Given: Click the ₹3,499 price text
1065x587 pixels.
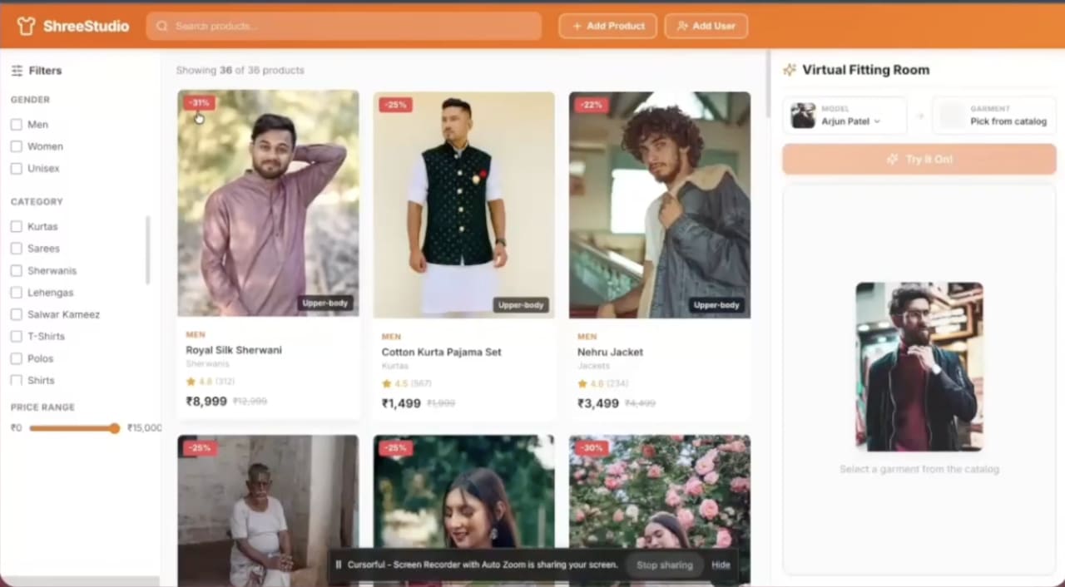Looking at the screenshot, I should click(598, 403).
